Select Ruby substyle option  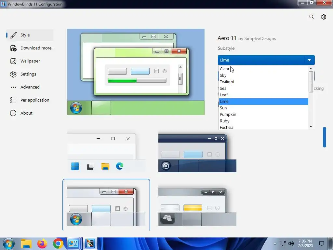(x=263, y=121)
